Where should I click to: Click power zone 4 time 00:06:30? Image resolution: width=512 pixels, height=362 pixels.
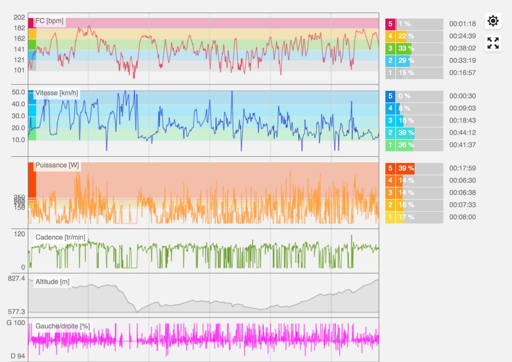[x=463, y=180]
